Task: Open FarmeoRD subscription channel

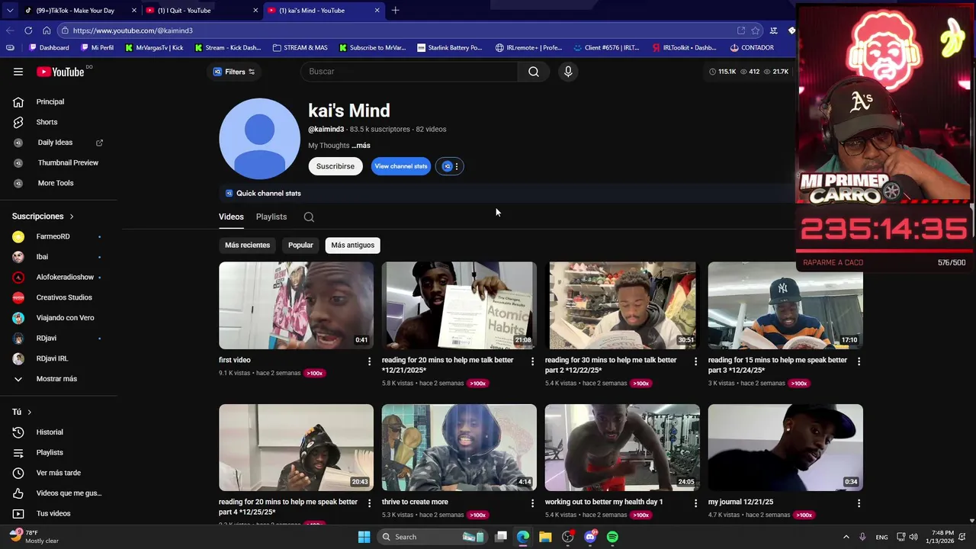Action: tap(53, 236)
